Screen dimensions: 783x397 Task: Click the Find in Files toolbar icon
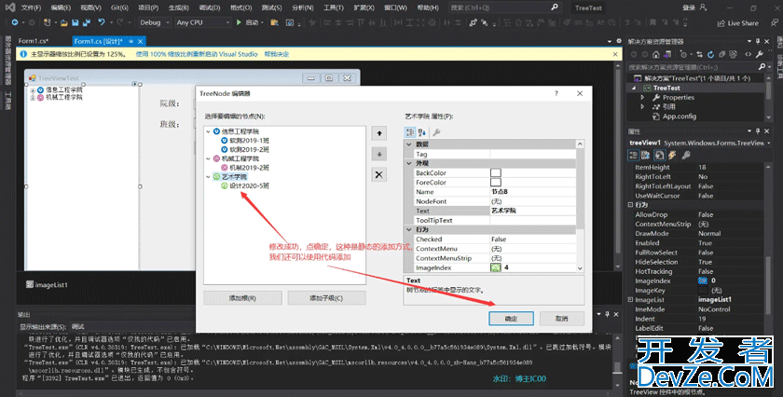tap(274, 23)
